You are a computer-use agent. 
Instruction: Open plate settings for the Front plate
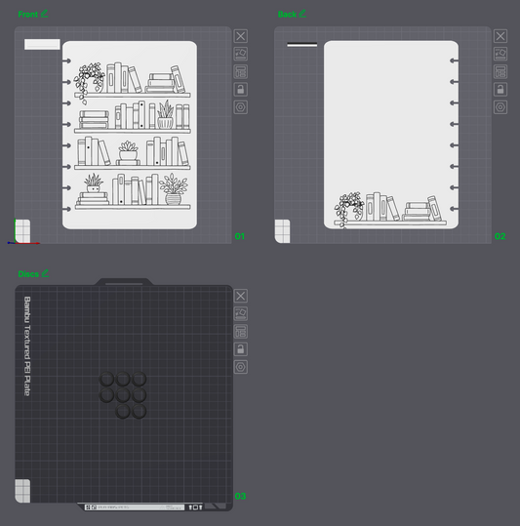(240, 107)
